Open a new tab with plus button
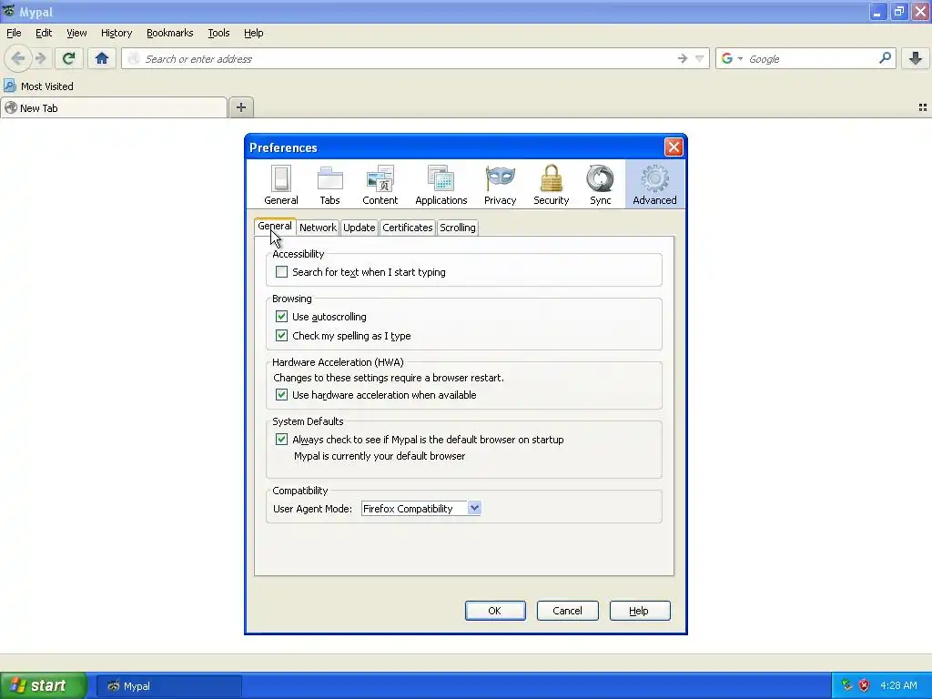Screen dimensions: 932x699 [x=240, y=107]
